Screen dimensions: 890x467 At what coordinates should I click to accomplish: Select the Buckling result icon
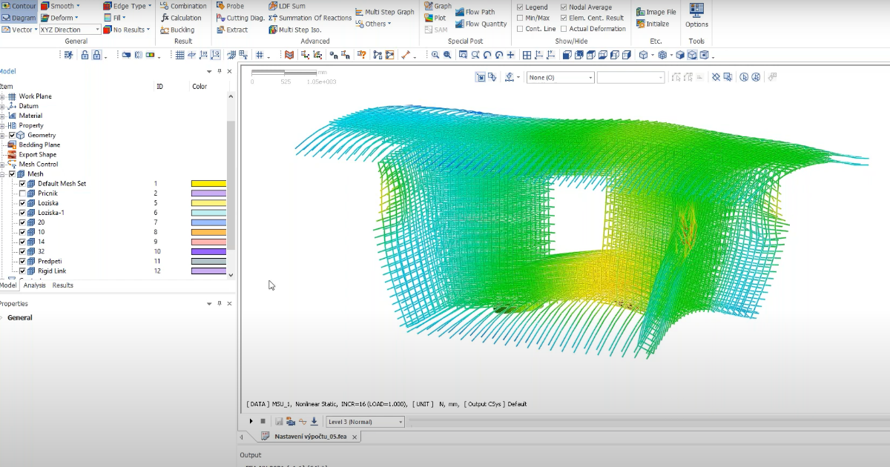click(x=165, y=30)
